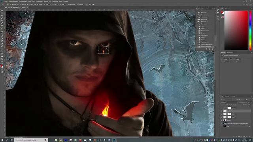
Task: Click the Слой 3 layer mask thumbnail
Action: pyautogui.click(x=229, y=114)
